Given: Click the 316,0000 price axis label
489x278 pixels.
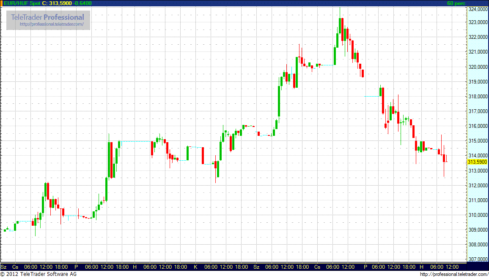Looking at the screenshot, I should pyautogui.click(x=478, y=126).
